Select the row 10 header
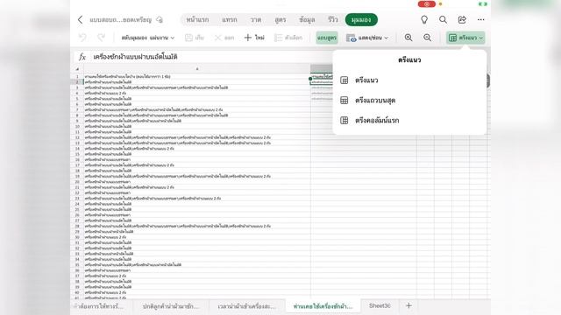The width and height of the screenshot is (561, 315). 77,126
